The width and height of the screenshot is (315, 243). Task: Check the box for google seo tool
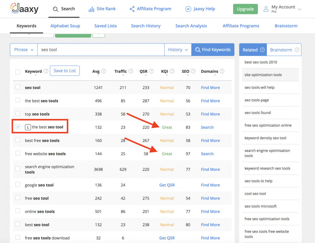click(x=18, y=184)
